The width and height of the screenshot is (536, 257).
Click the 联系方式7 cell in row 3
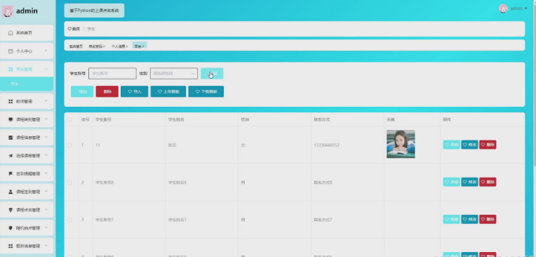(x=323, y=220)
